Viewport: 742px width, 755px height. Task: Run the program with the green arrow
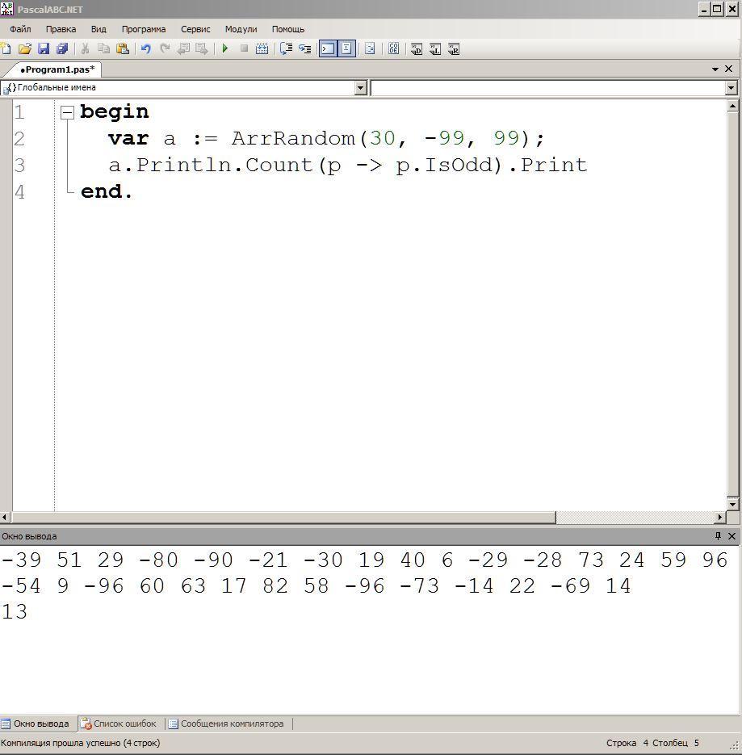225,48
